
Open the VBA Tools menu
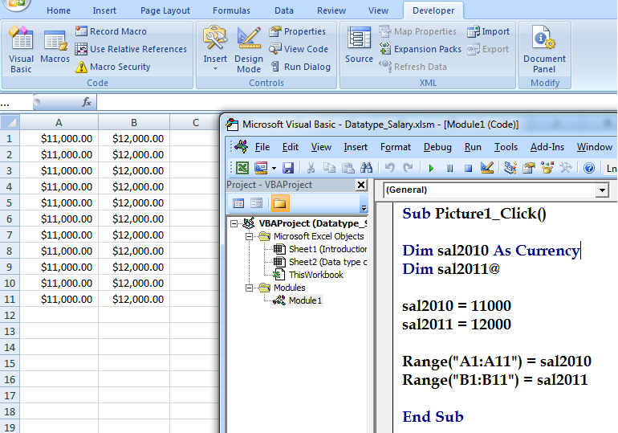point(506,147)
